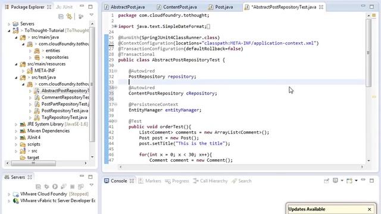Open Package Explorer view menu triangle
This screenshot has height=214, width=381.
[x=91, y=15]
